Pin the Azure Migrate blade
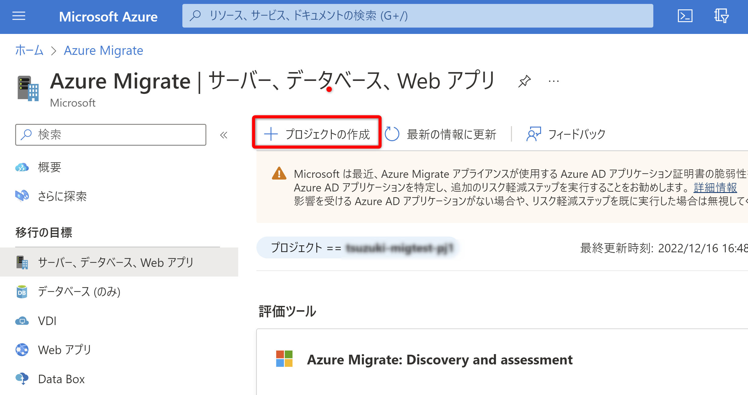Image resolution: width=748 pixels, height=395 pixels. [524, 81]
